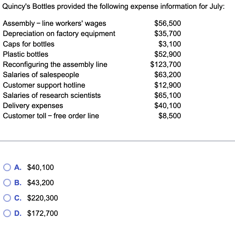Viewport: 235px width, 232px height.
Task: Click the $123,700 amount
Action: click(x=166, y=64)
